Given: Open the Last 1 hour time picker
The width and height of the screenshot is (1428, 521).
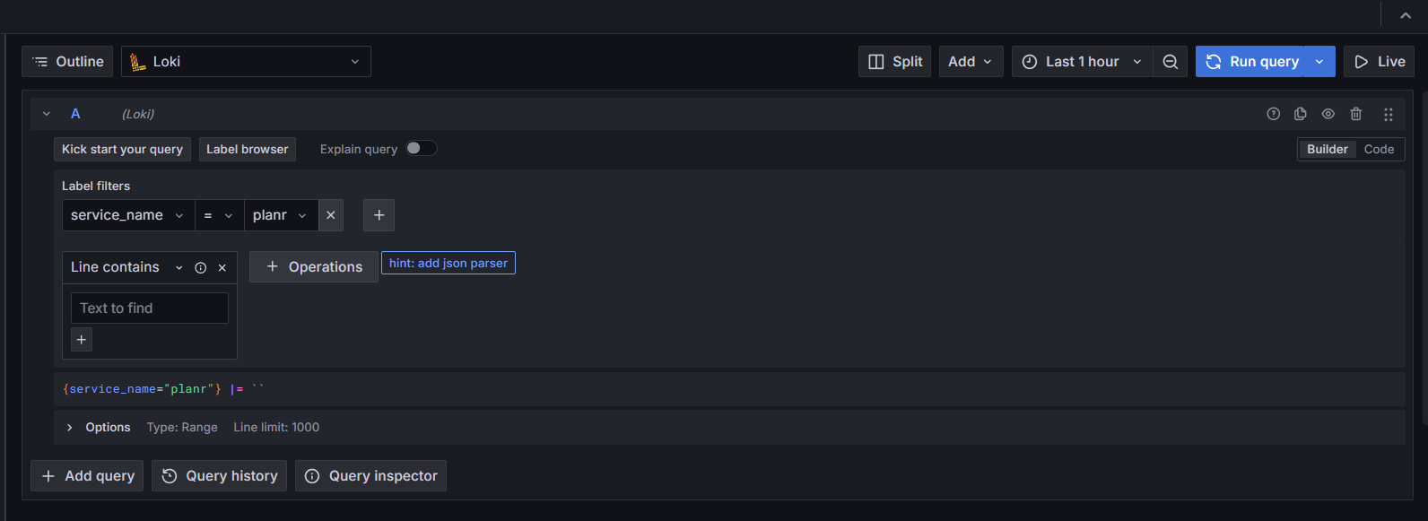Looking at the screenshot, I should pyautogui.click(x=1082, y=62).
